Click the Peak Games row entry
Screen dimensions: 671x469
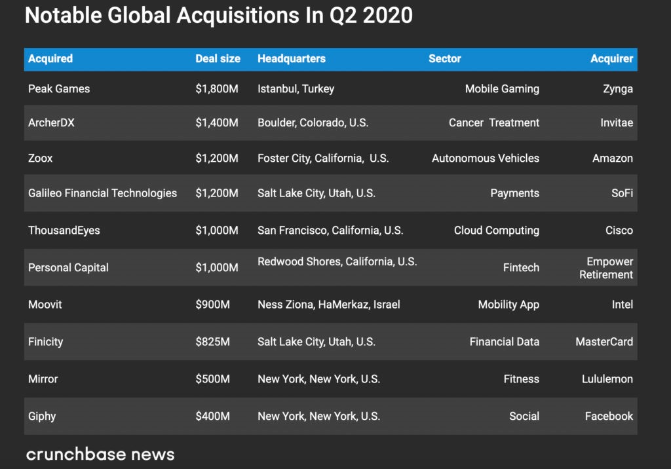[59, 89]
